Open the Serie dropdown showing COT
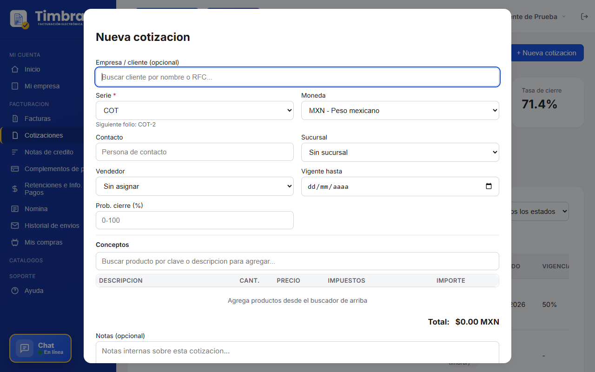 click(195, 111)
